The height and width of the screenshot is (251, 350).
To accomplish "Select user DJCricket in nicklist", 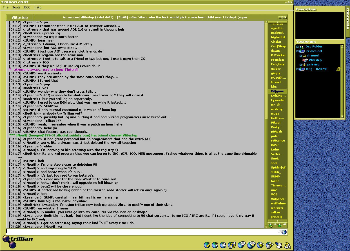I will (x=278, y=55).
